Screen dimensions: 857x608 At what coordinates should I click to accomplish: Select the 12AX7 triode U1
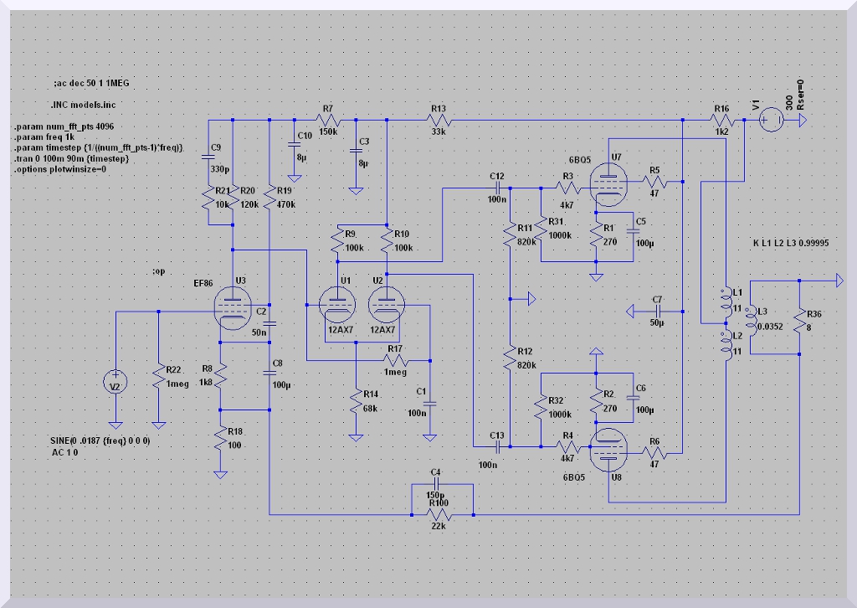click(x=337, y=306)
